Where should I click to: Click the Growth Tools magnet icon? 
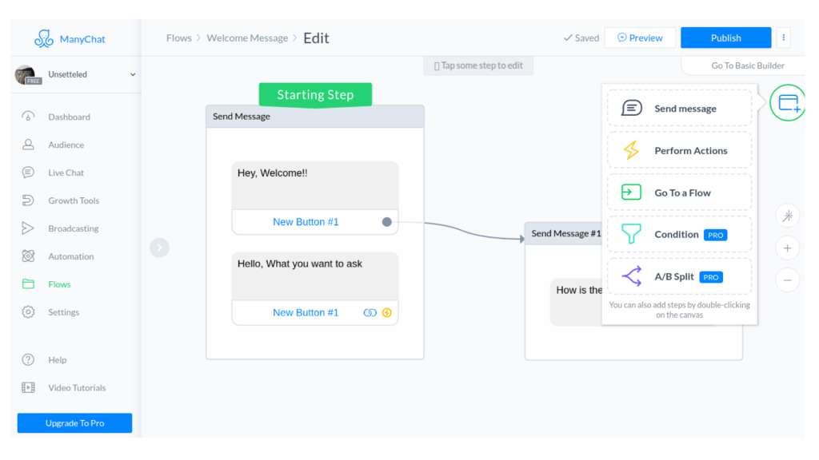point(28,200)
